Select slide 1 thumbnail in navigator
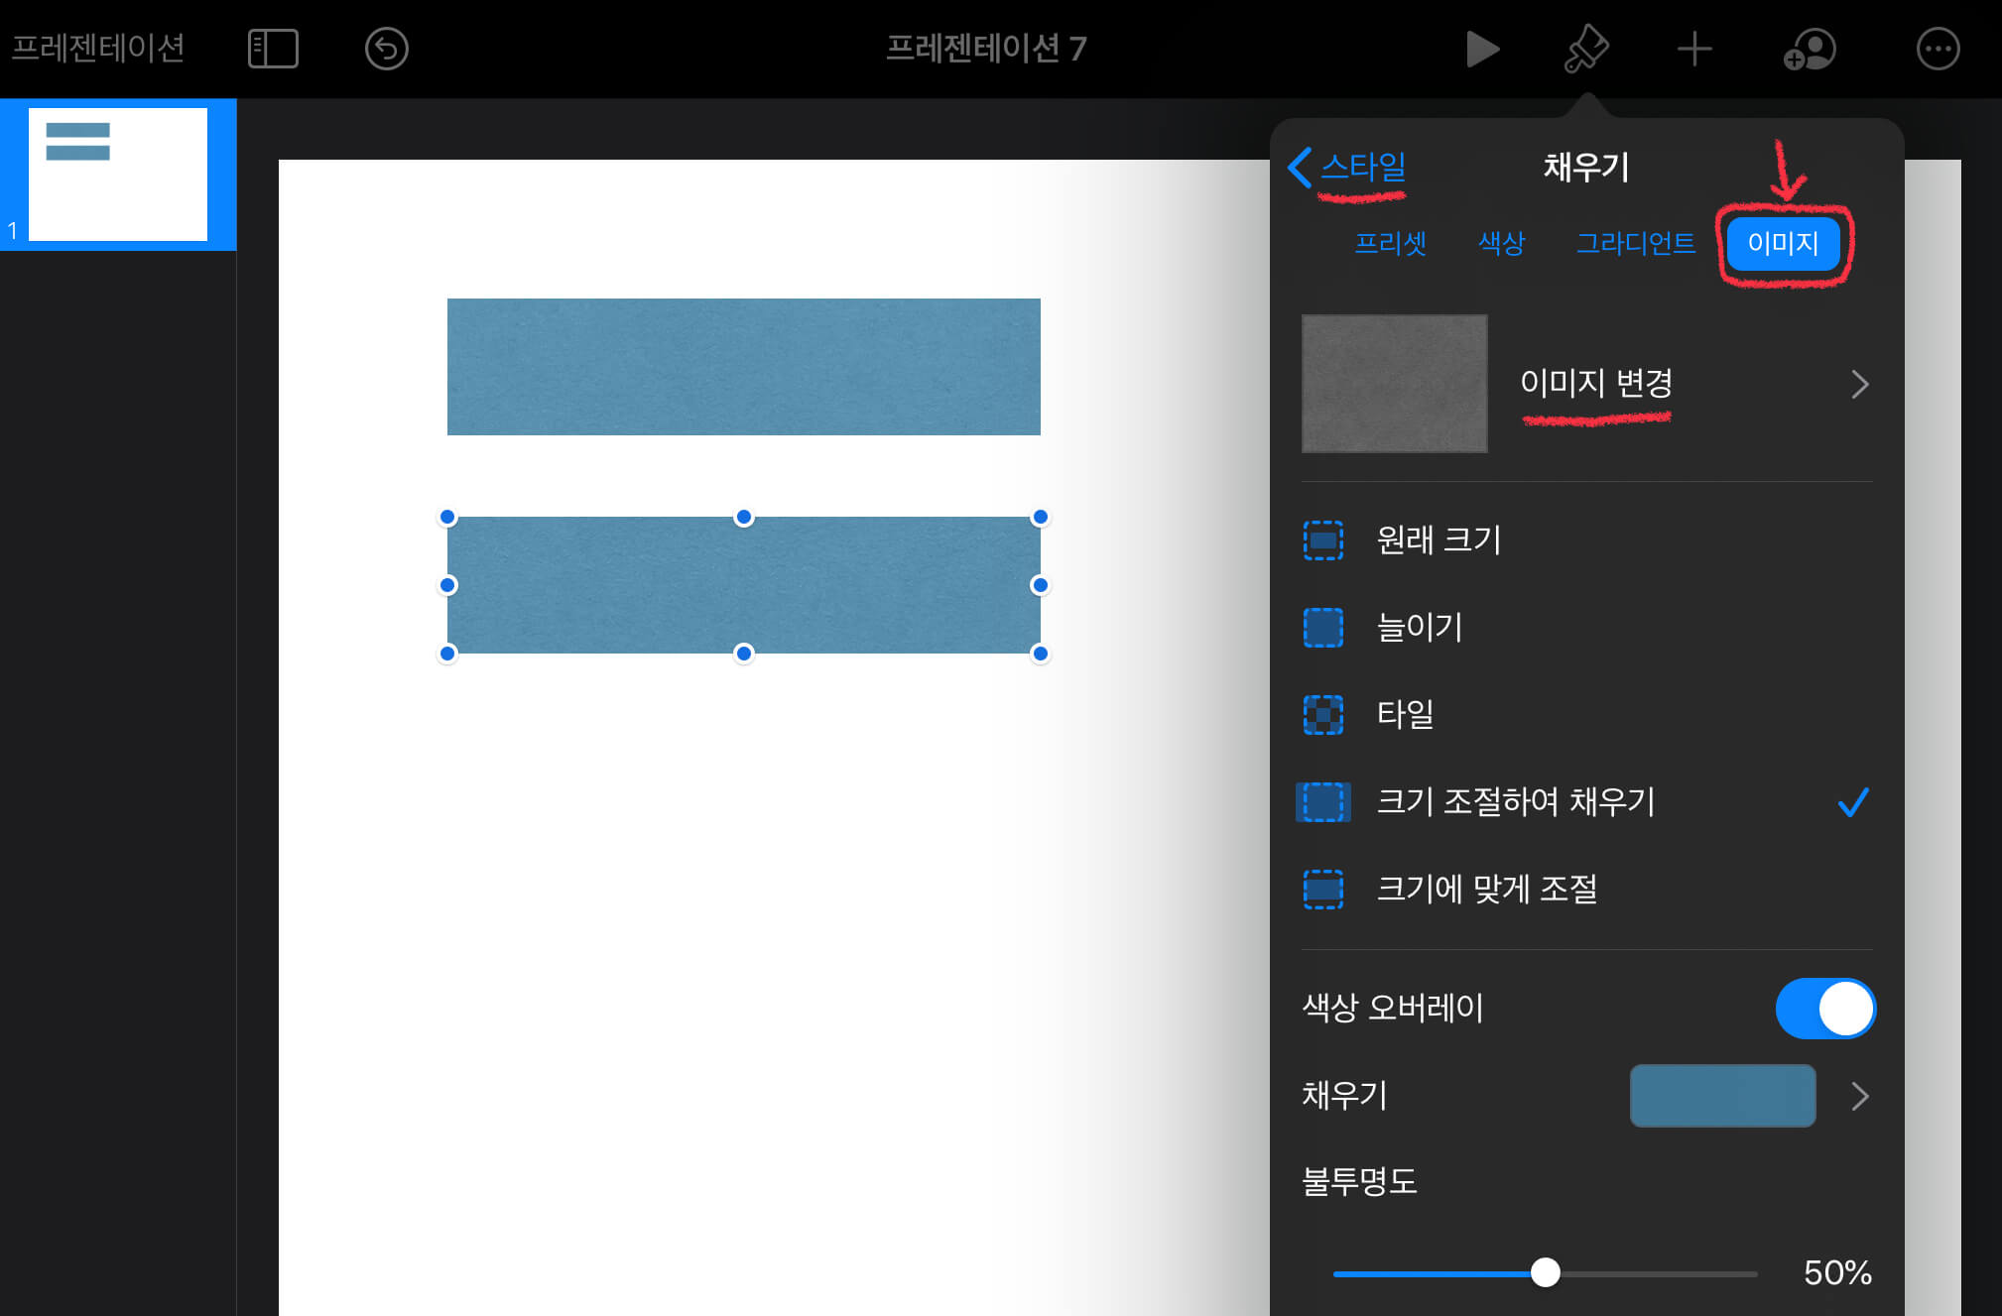 118,174
